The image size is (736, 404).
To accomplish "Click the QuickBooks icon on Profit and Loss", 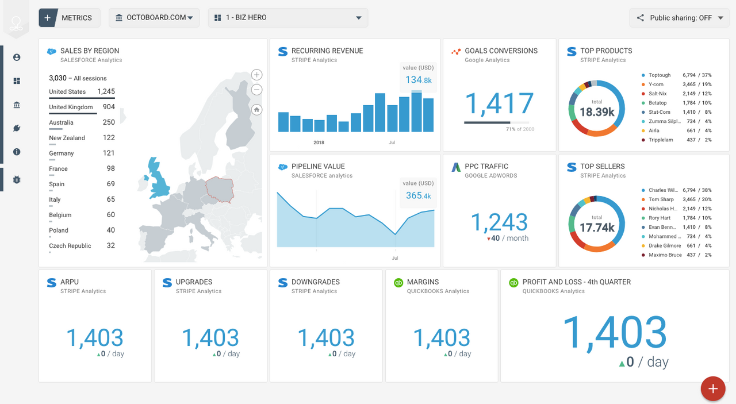I will (513, 283).
